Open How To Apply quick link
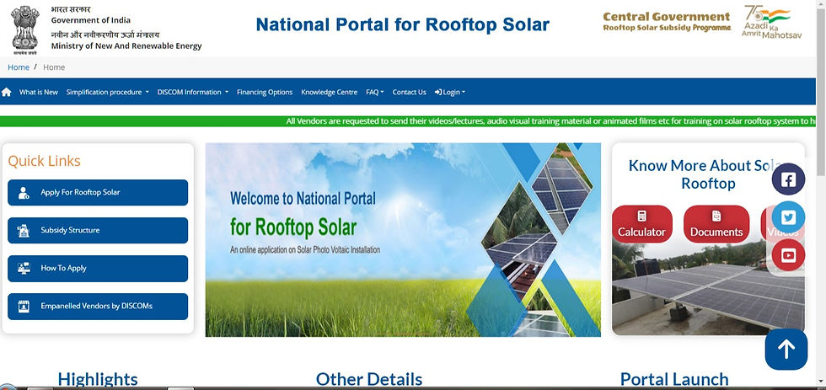This screenshot has height=390, width=826. pyautogui.click(x=98, y=269)
